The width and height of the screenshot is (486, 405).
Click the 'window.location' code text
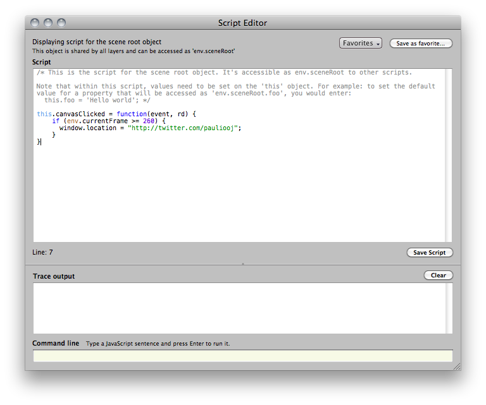[x=88, y=128]
